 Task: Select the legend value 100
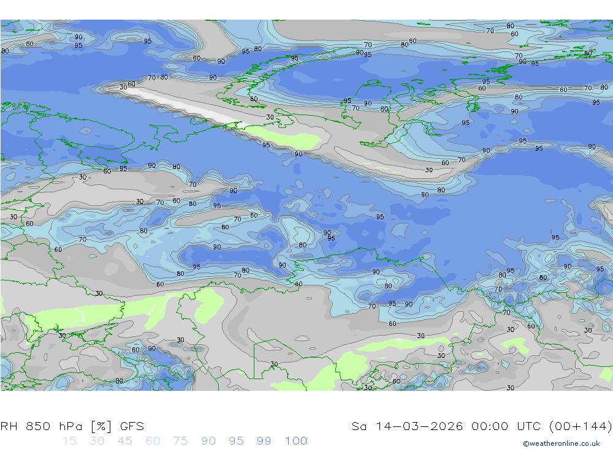[x=296, y=441]
